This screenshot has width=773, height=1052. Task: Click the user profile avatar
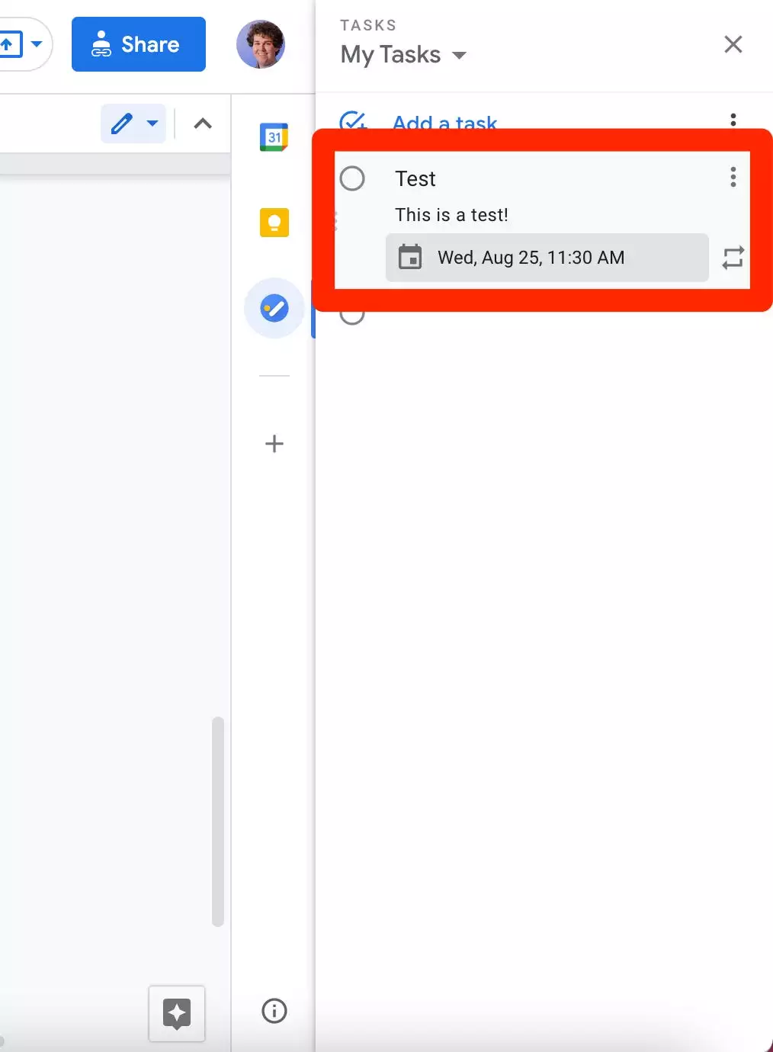(261, 44)
